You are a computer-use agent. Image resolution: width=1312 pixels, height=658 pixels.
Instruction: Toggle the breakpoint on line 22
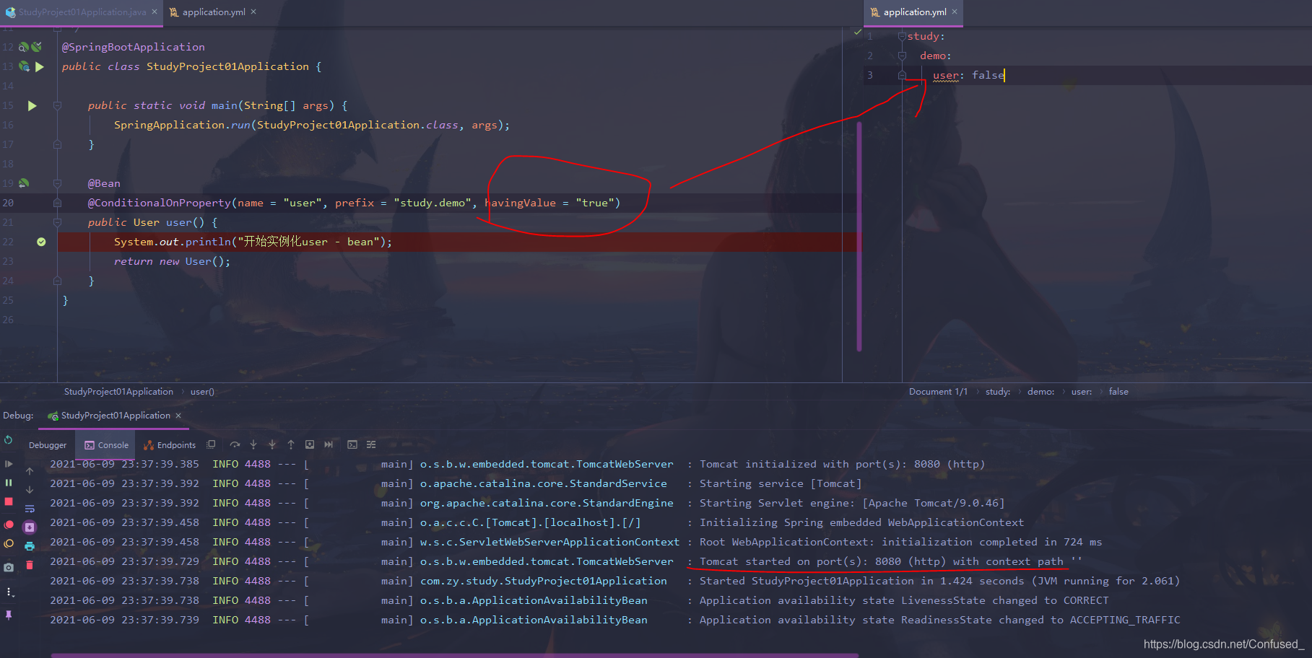(x=41, y=242)
